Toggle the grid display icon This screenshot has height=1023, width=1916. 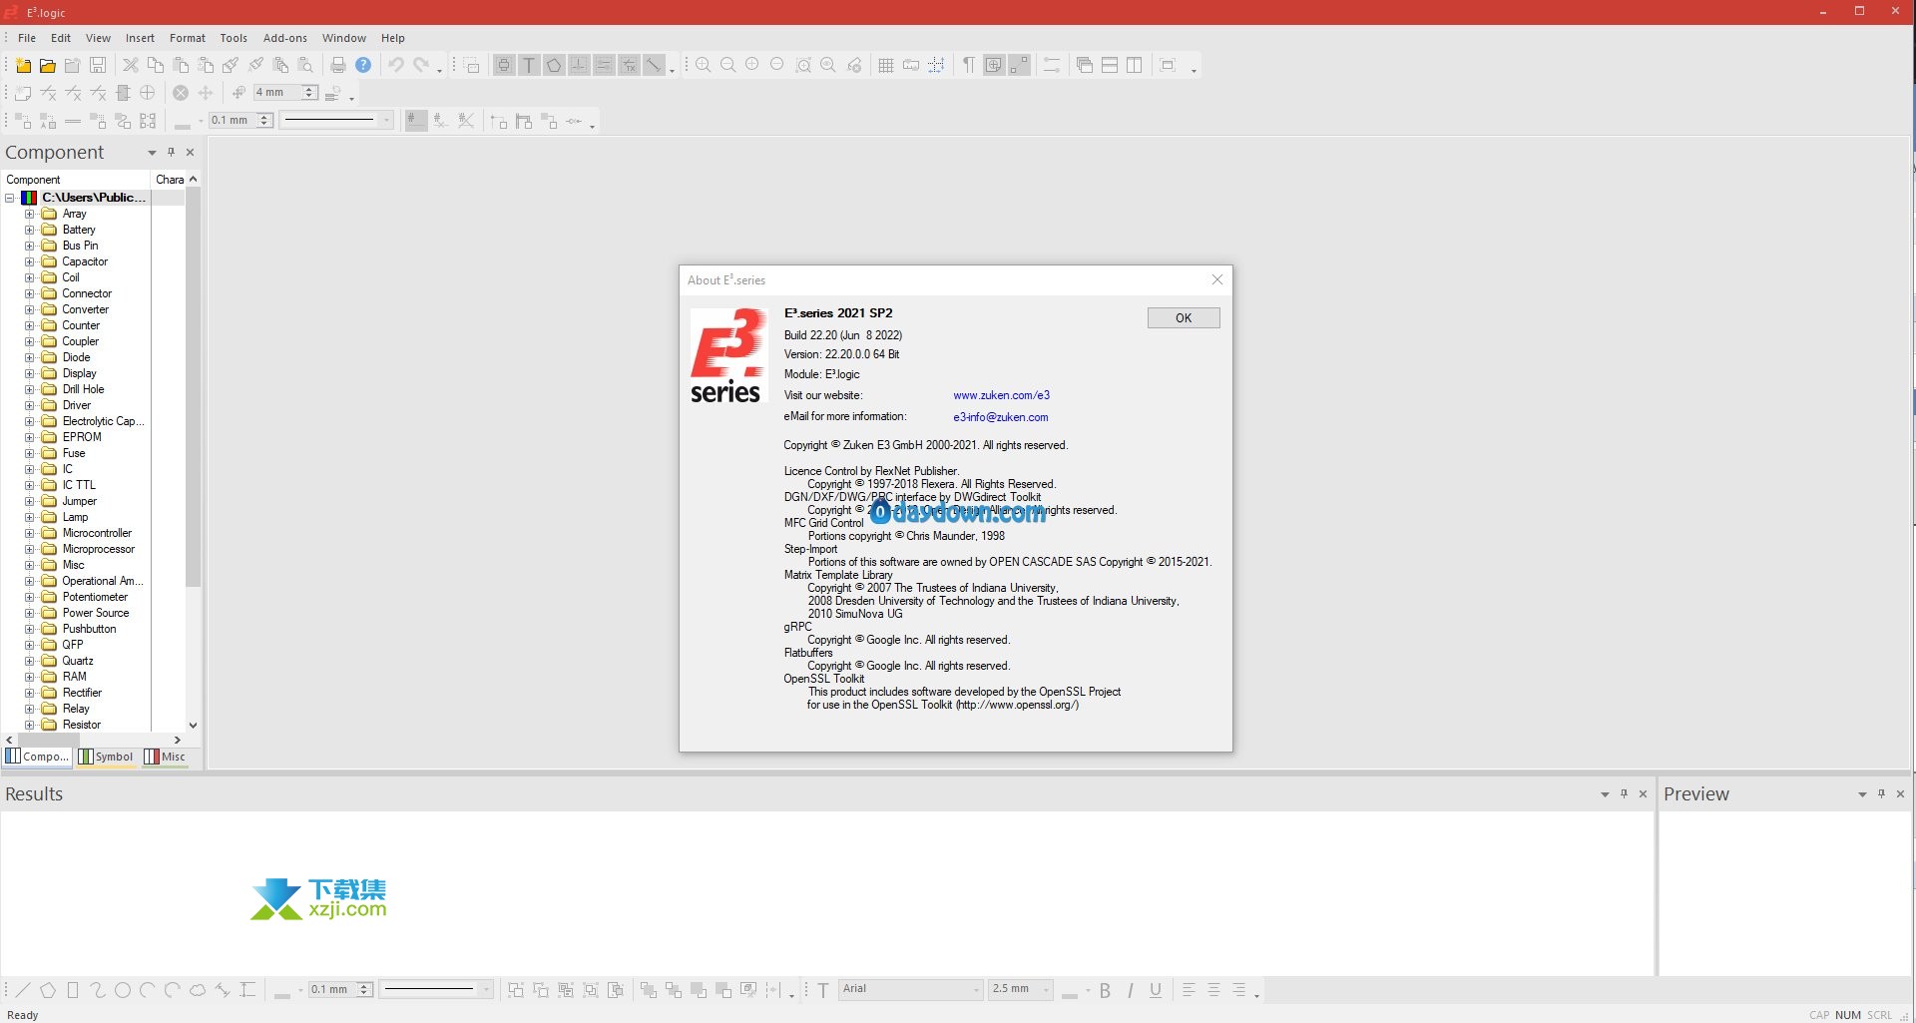pos(886,66)
